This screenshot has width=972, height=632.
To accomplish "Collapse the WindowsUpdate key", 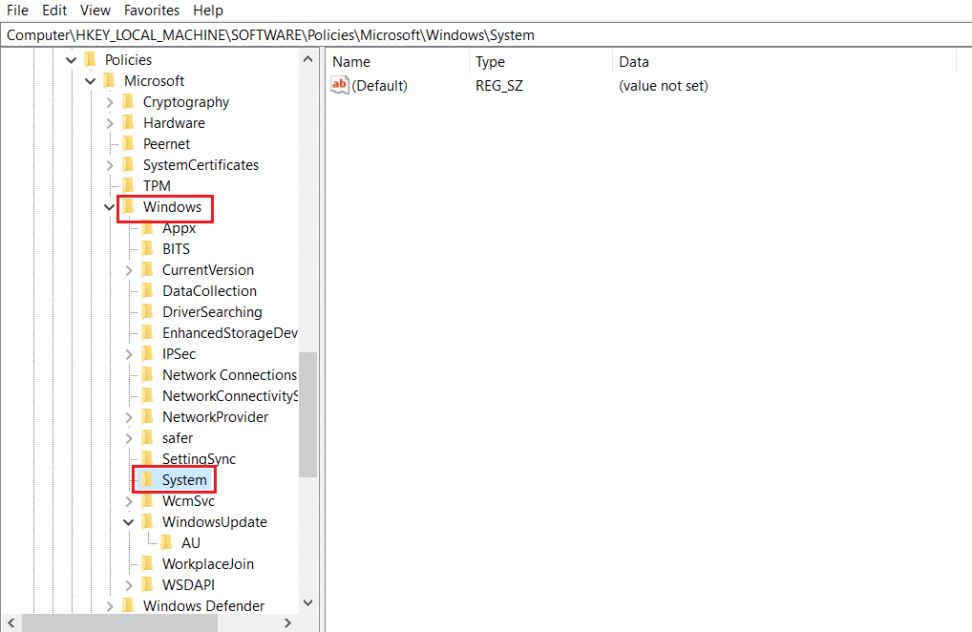I will (129, 522).
